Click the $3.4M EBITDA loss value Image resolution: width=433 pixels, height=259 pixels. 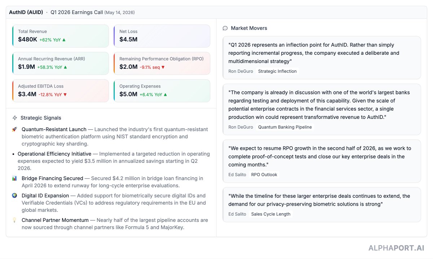[27, 94]
